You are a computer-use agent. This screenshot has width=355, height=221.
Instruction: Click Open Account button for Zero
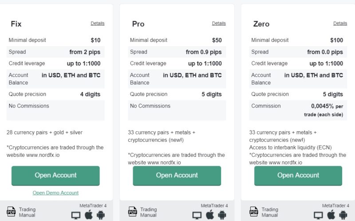coord(298,175)
